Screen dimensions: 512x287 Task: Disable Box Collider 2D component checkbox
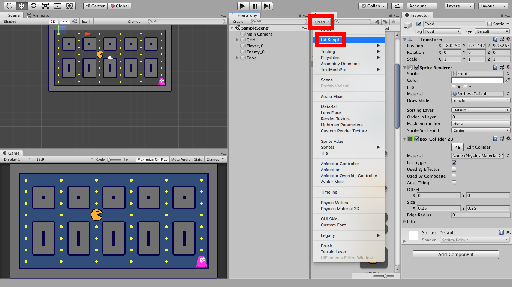click(416, 139)
